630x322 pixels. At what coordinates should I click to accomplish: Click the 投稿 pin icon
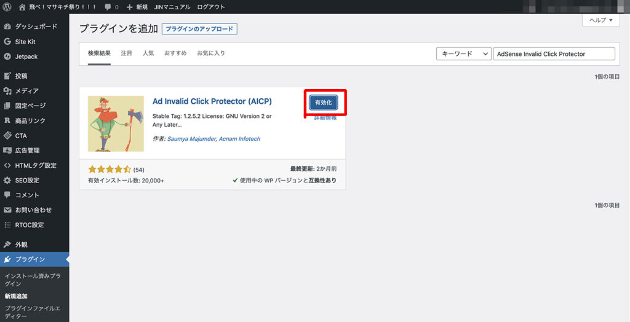pyautogui.click(x=7, y=76)
